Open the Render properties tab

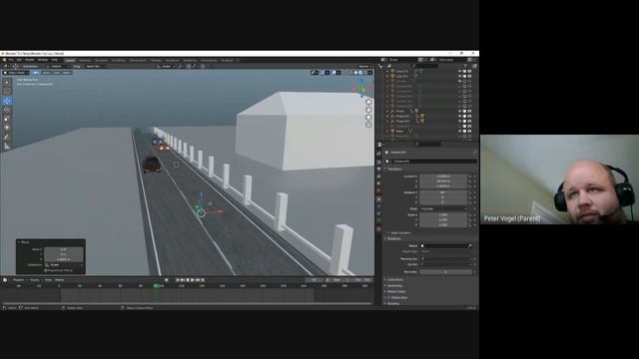coord(378,162)
